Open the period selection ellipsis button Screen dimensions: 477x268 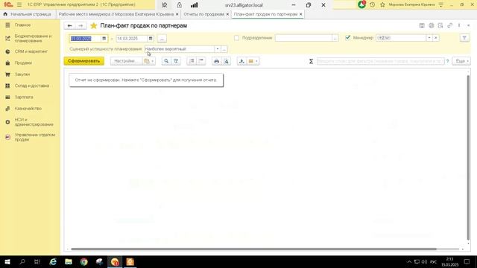[x=162, y=39]
